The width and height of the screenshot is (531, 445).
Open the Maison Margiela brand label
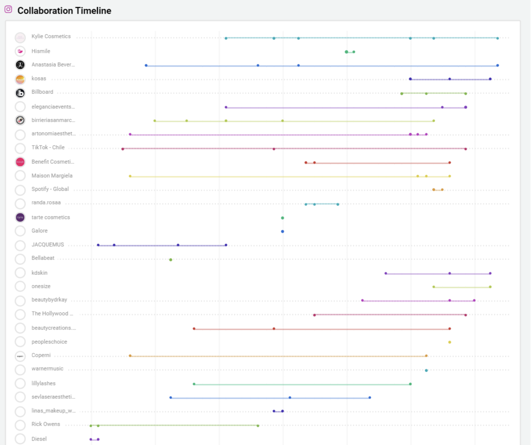[52, 176]
